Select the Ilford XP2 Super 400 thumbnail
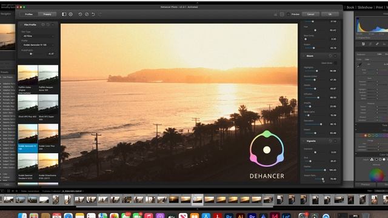 [x=48, y=104]
